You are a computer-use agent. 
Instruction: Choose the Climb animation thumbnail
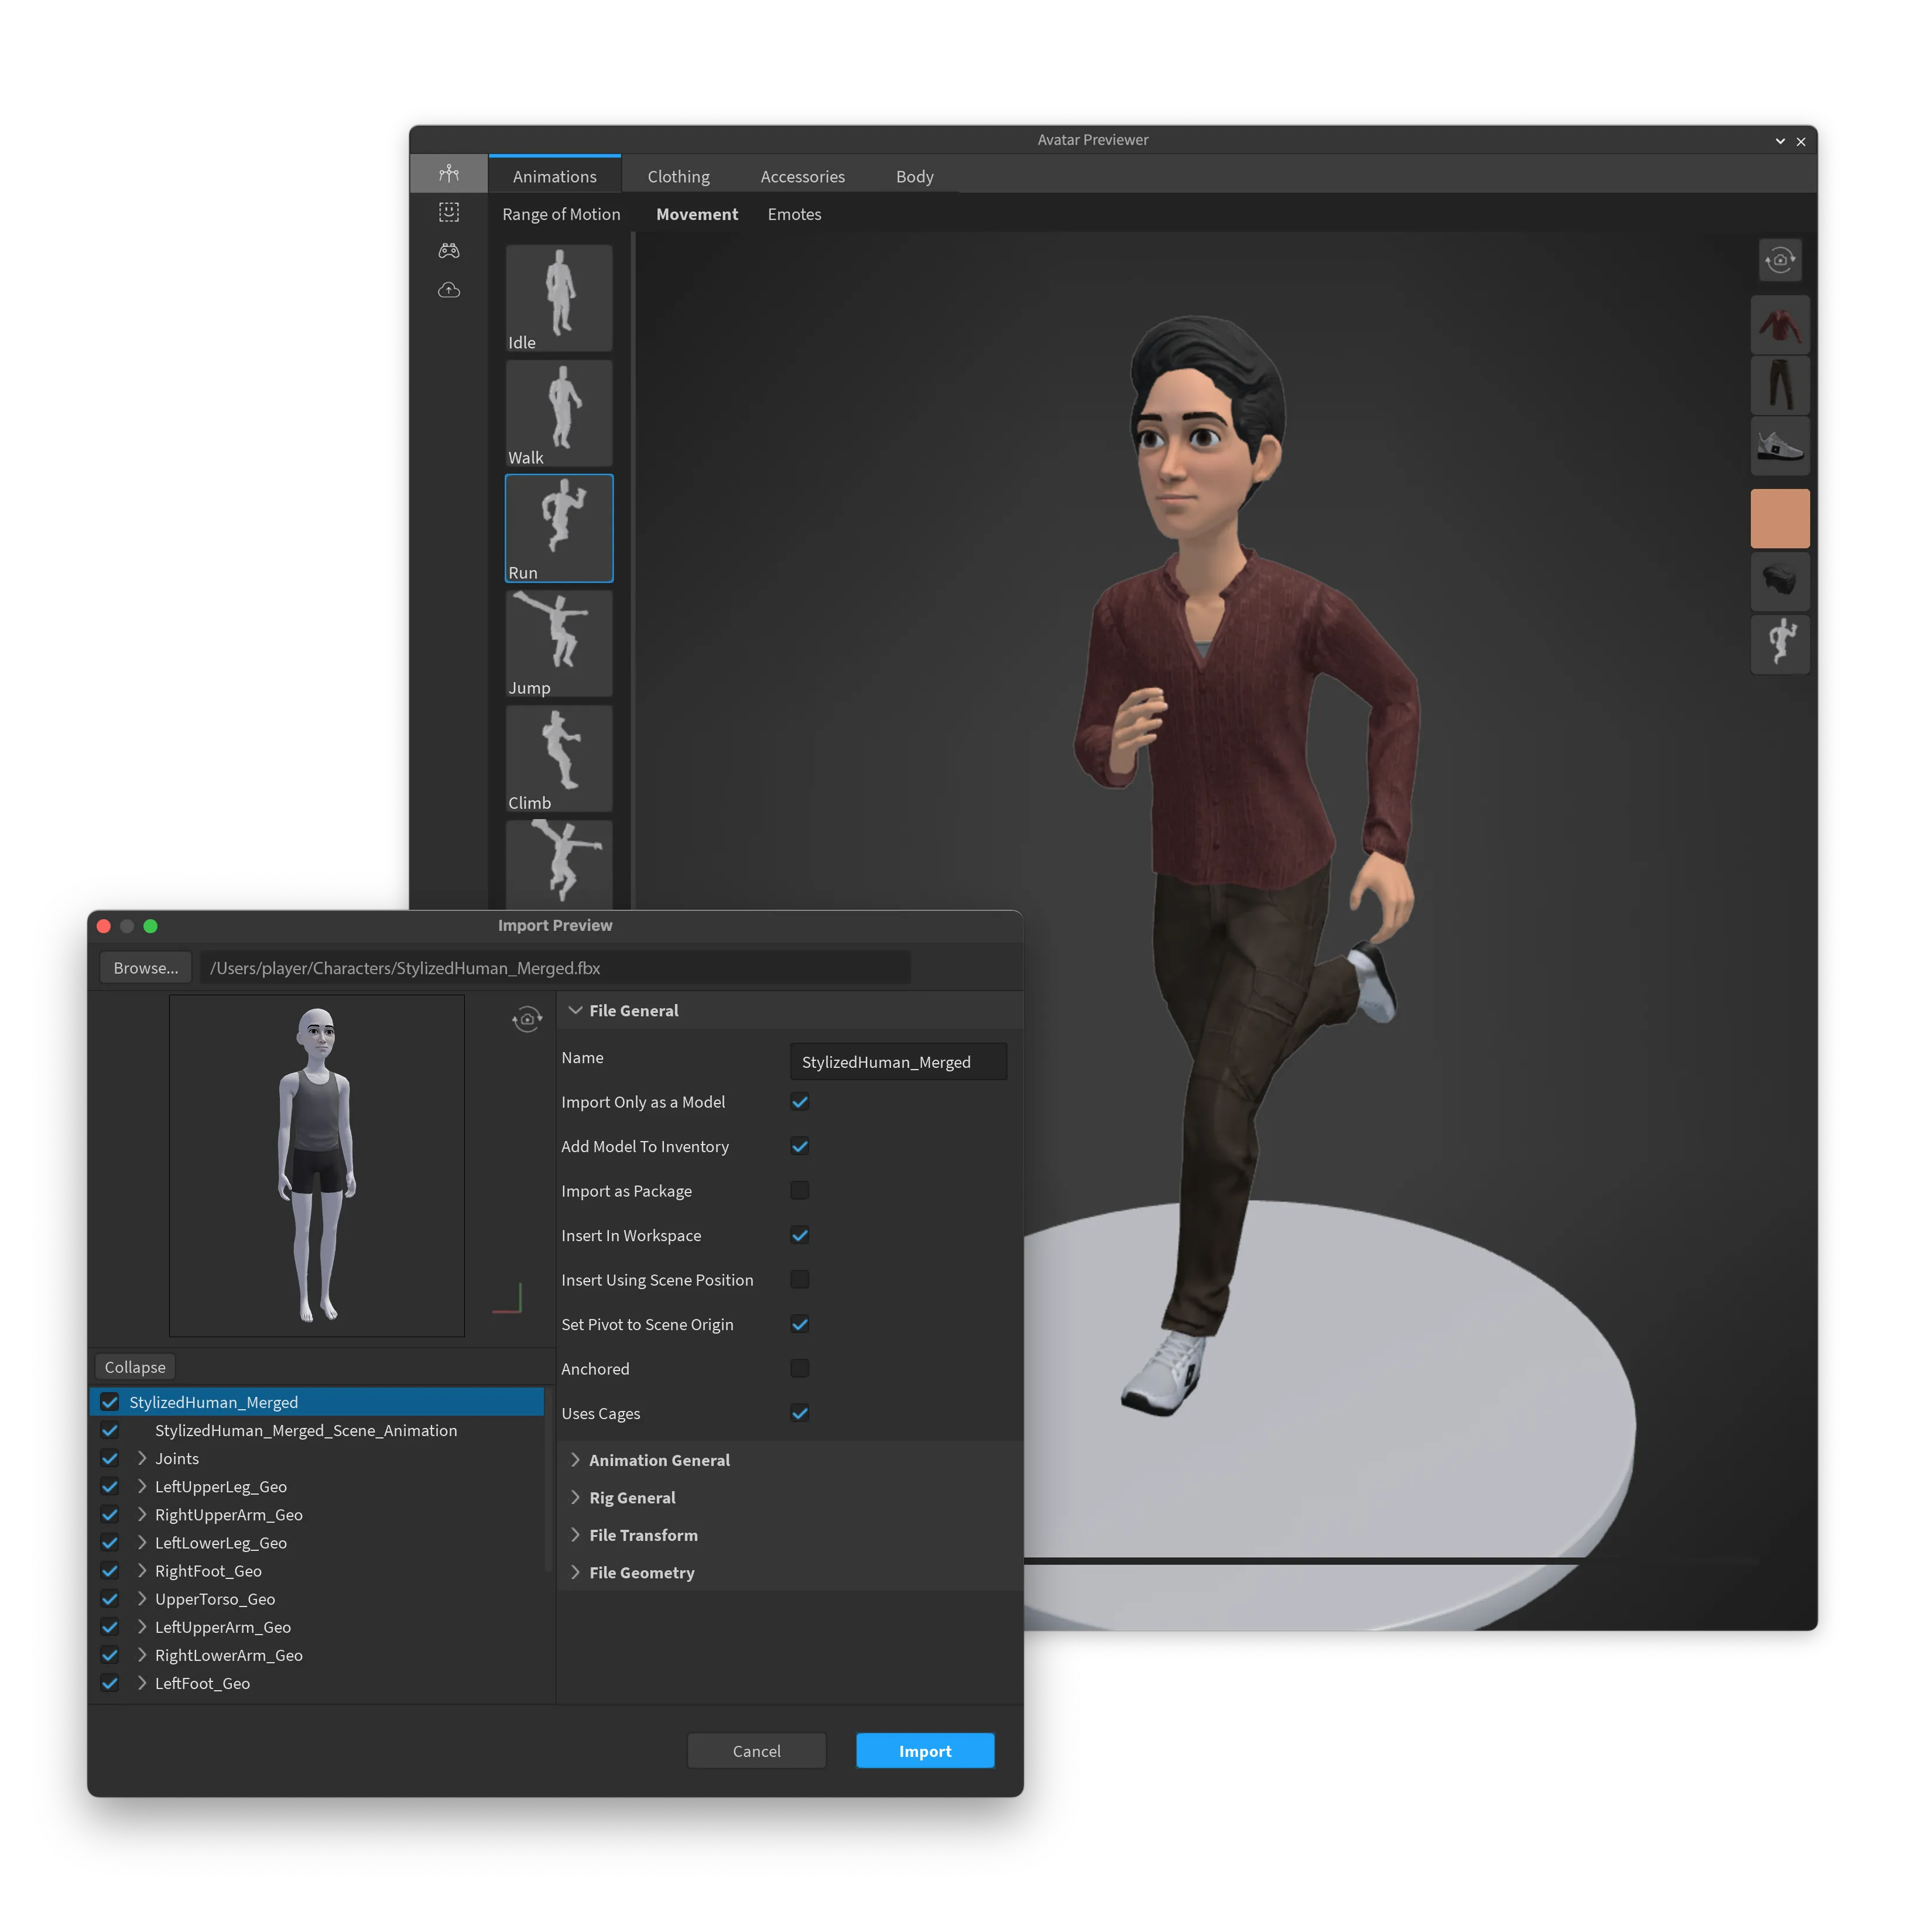[x=559, y=758]
